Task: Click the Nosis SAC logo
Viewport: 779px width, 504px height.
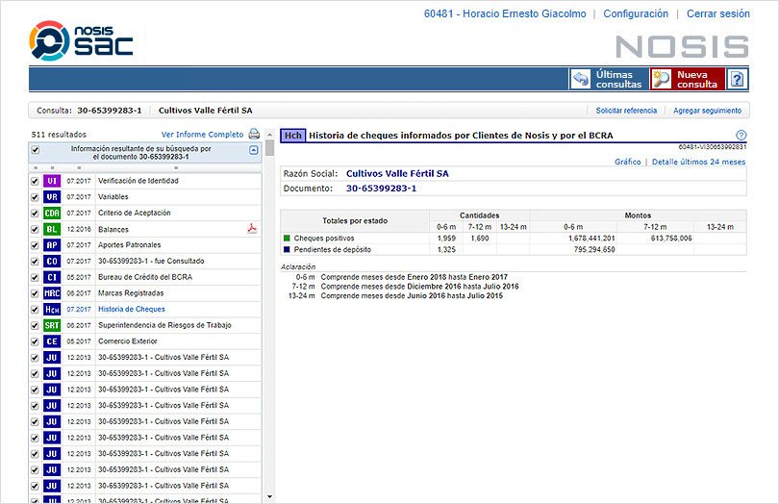Action: [x=81, y=40]
